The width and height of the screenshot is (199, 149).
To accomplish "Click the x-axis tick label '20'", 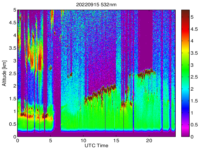I will (x=149, y=140).
